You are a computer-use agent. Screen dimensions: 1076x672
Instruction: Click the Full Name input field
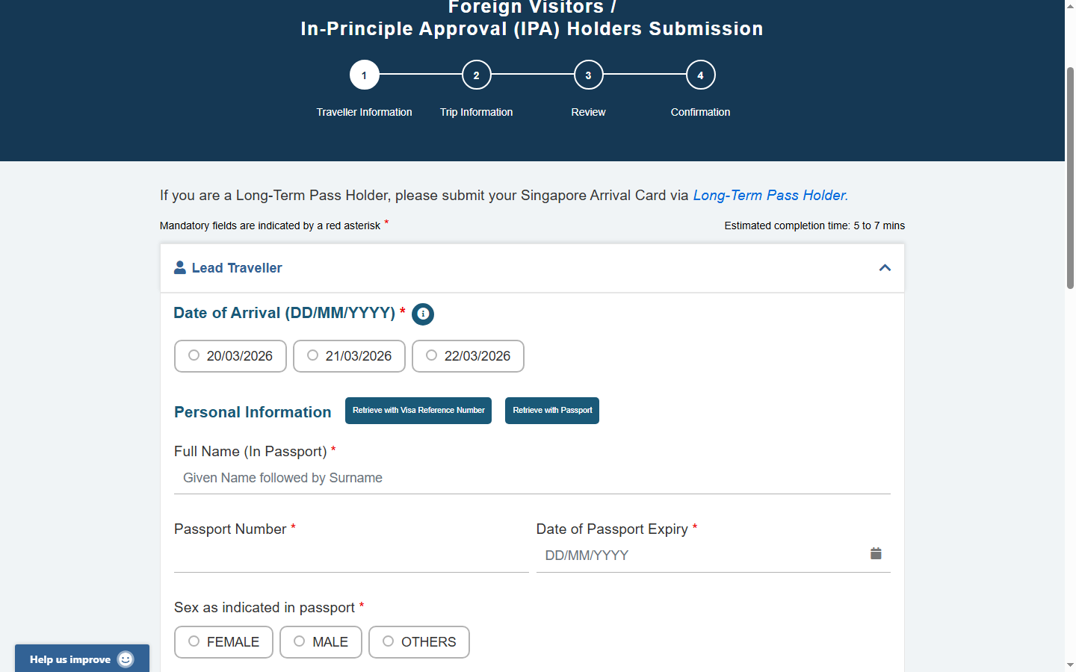pyautogui.click(x=532, y=478)
